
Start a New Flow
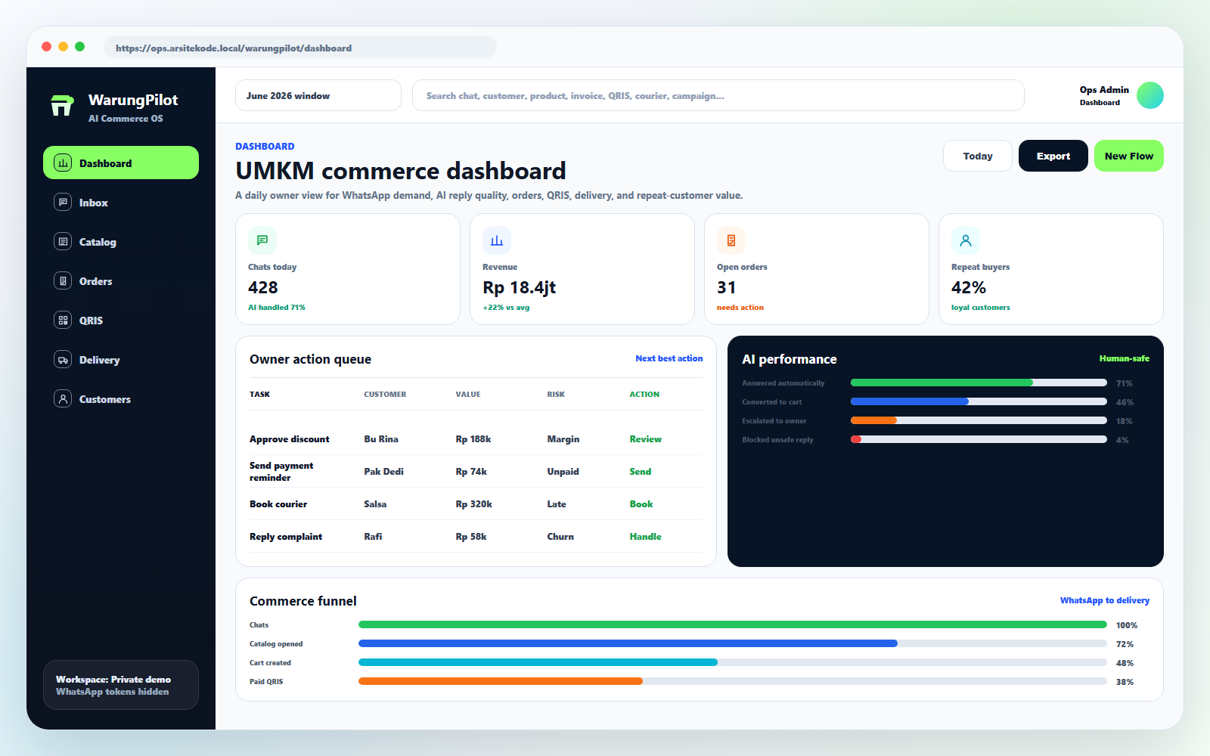[x=1129, y=156]
